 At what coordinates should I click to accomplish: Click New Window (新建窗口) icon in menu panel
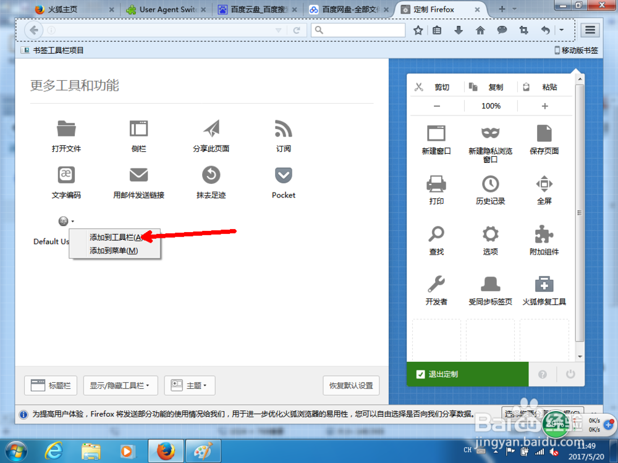click(x=436, y=133)
